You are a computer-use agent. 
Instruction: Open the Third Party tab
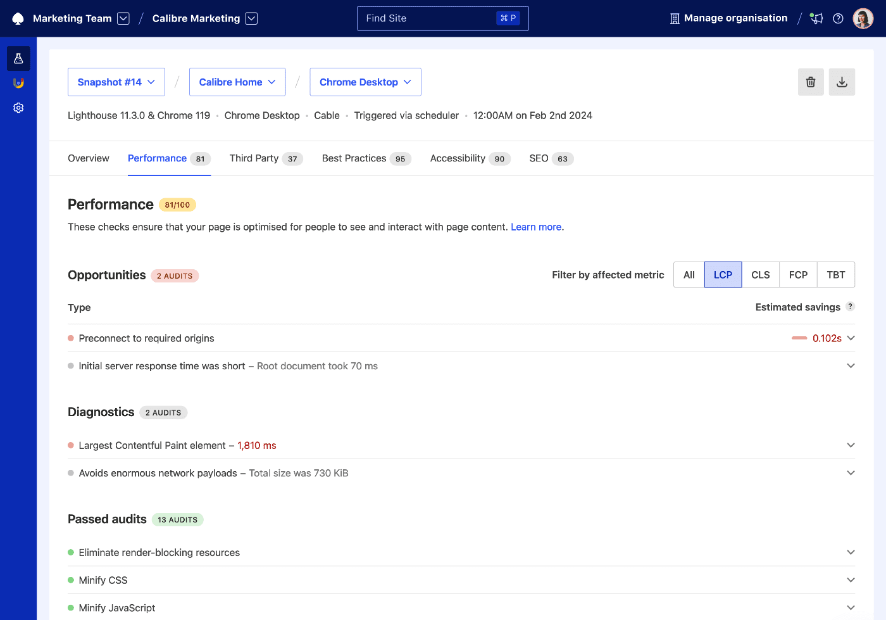tap(256, 158)
